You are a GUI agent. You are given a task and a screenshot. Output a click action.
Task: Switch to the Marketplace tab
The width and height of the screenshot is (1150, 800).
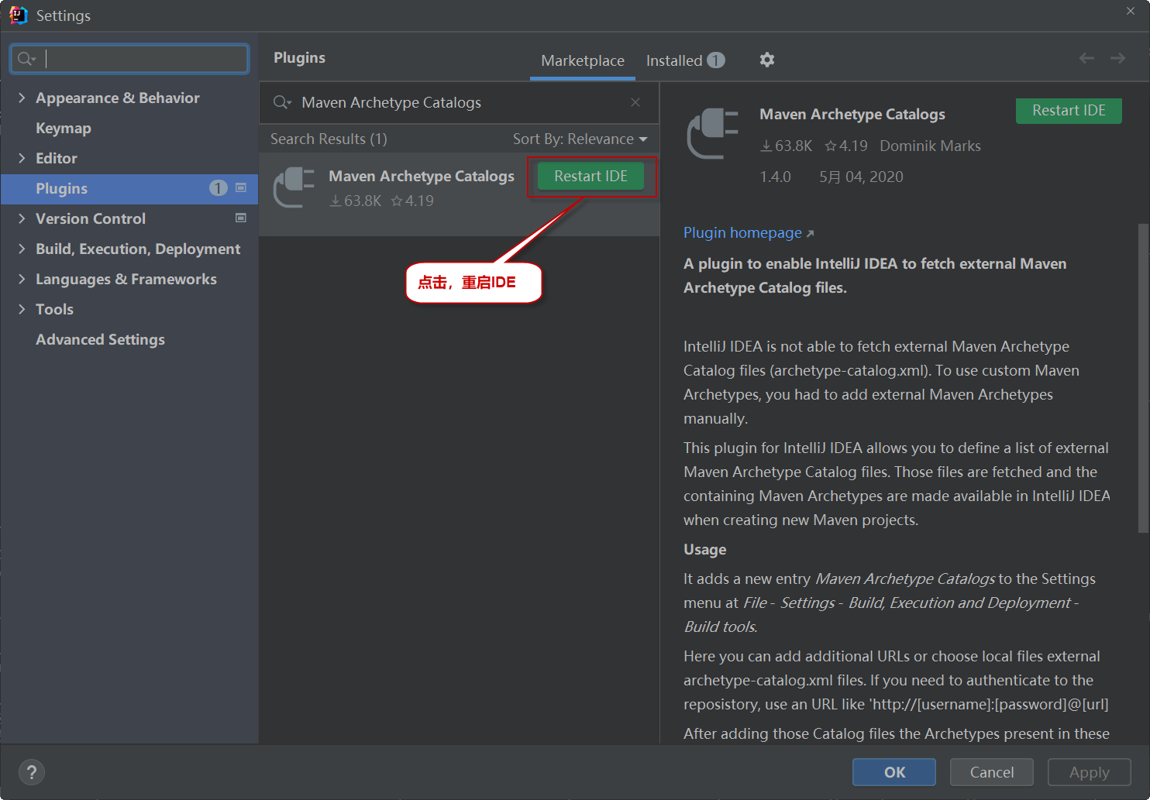point(582,60)
